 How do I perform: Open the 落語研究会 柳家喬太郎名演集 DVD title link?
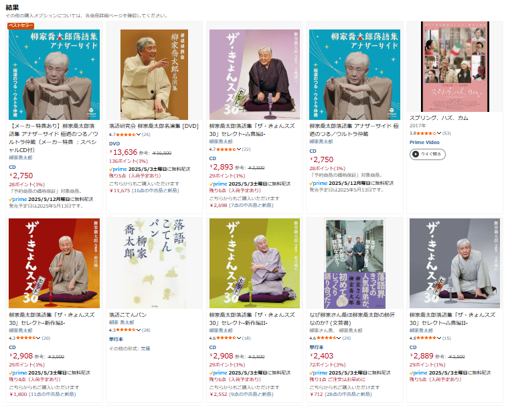pyautogui.click(x=154, y=126)
